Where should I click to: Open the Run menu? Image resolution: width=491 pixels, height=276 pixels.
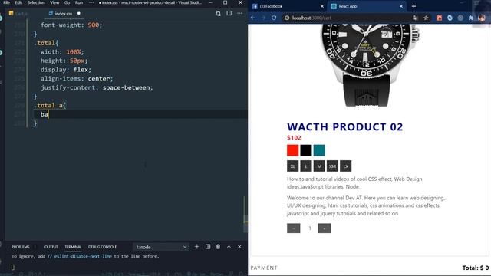pyautogui.click(x=79, y=2)
